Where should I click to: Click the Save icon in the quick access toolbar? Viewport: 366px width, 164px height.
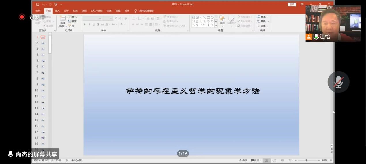(x=37, y=5)
